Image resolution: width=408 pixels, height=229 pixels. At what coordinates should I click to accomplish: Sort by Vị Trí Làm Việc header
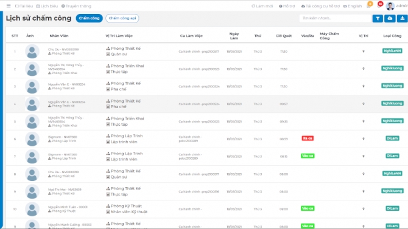[x=119, y=36]
